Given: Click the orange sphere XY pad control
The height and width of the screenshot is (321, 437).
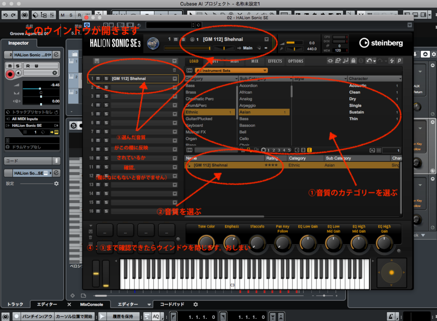Looking at the screenshot, I should coord(392,272).
